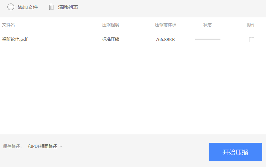Image resolution: width=266 pixels, height=167 pixels.
Task: Click the 添加文件 label text
Action: (x=28, y=7)
